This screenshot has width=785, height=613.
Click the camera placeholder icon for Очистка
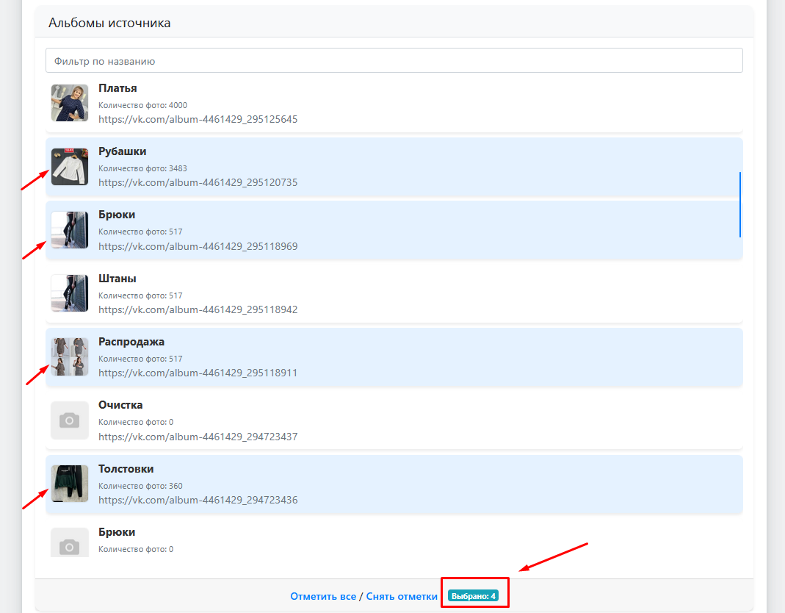tap(69, 420)
